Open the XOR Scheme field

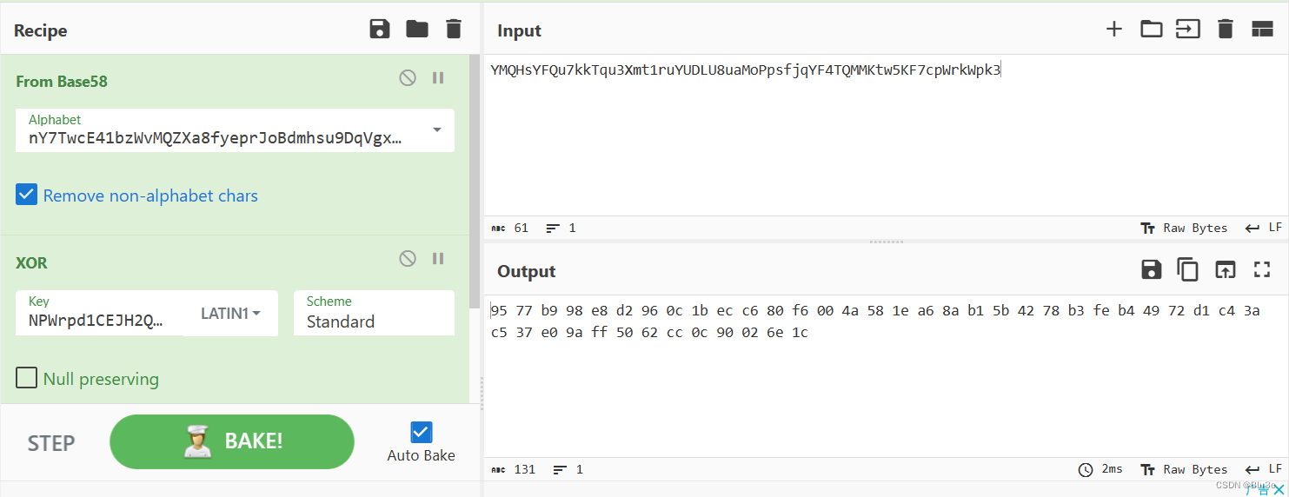(x=374, y=313)
